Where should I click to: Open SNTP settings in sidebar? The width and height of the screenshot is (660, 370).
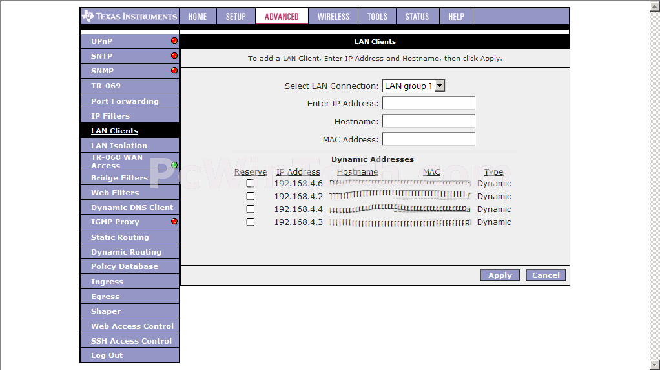(130, 56)
